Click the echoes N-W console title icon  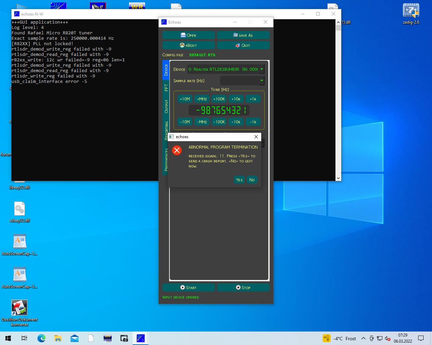tap(17, 14)
